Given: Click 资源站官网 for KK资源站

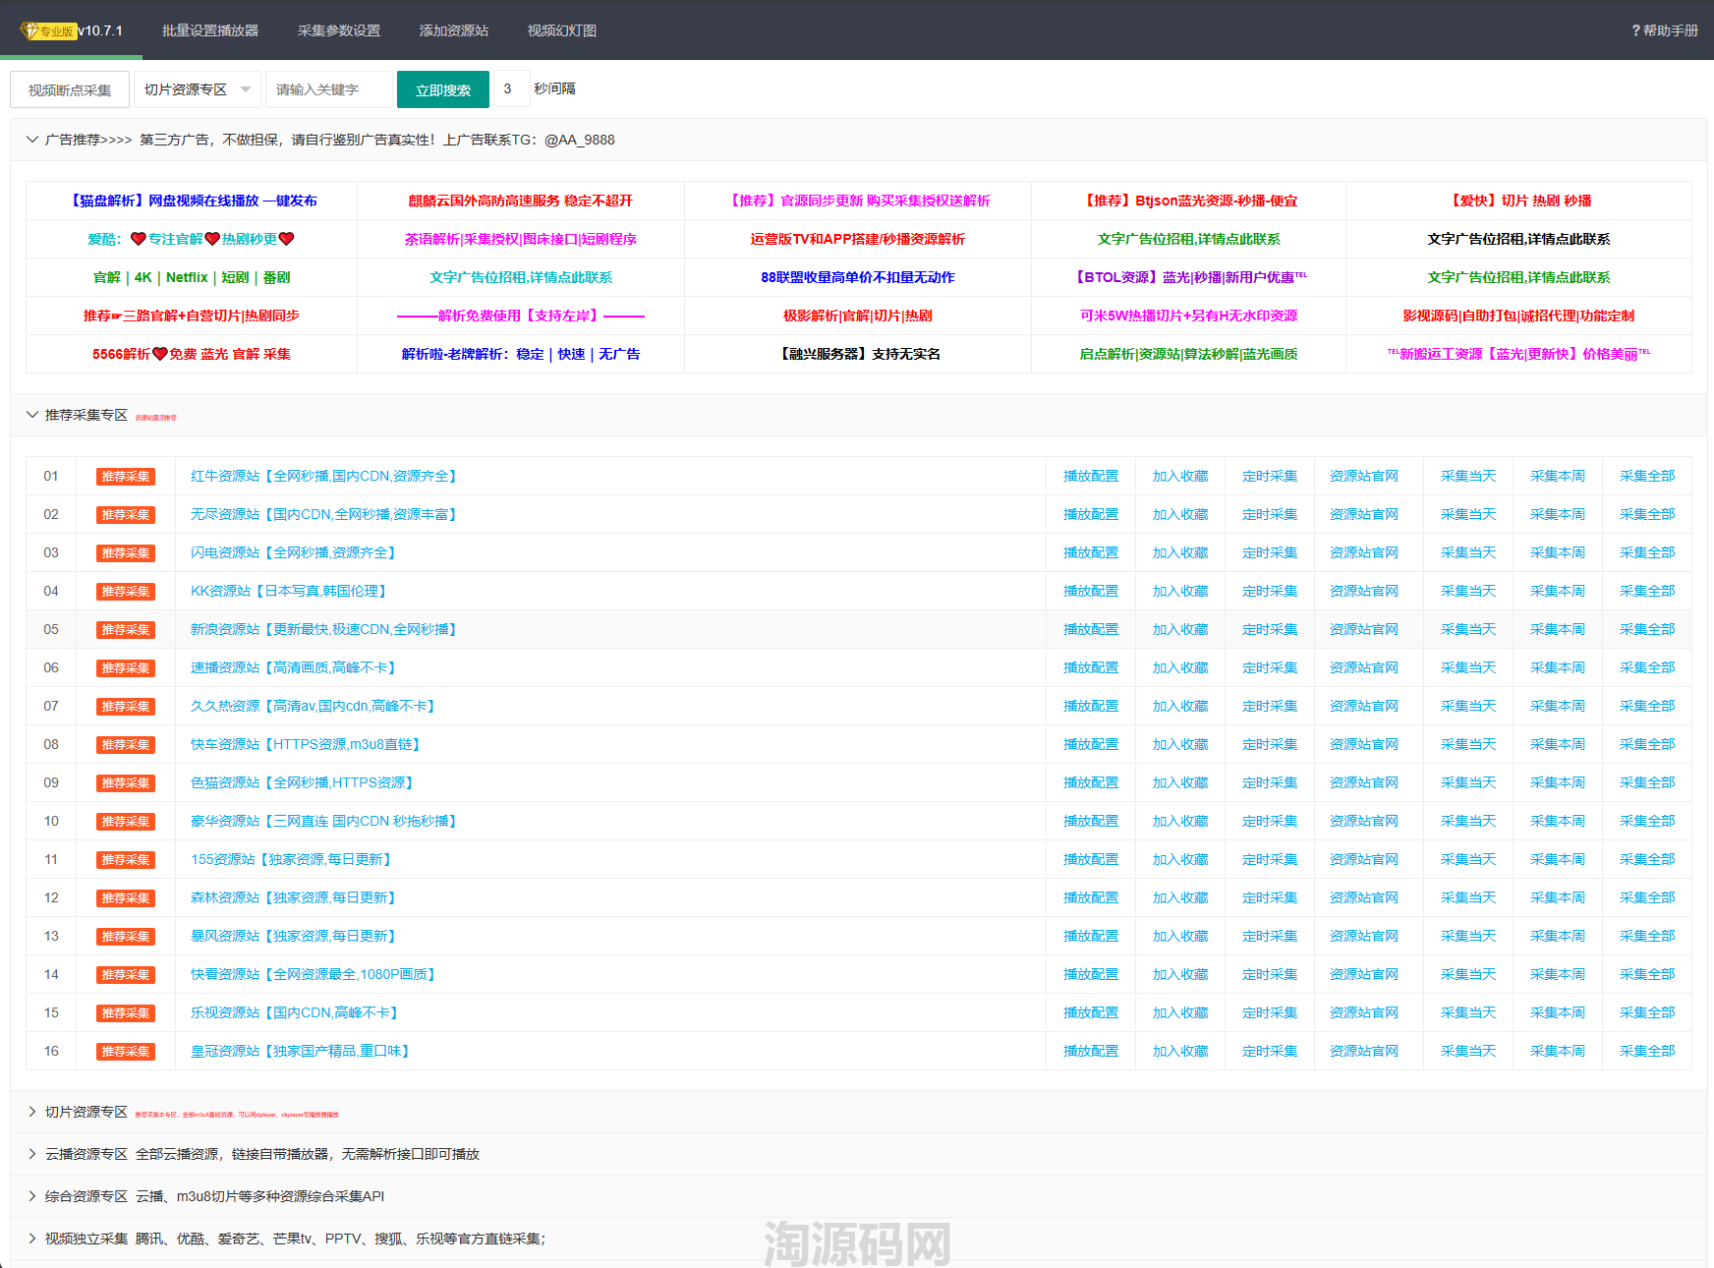Looking at the screenshot, I should point(1364,591).
